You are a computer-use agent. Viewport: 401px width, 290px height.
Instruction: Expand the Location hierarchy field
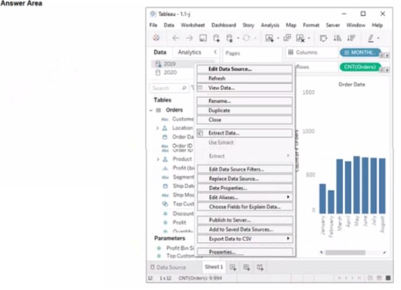[x=158, y=128]
